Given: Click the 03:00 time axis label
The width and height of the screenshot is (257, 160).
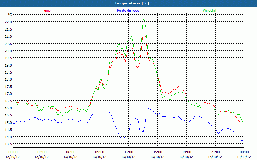Looking at the screenshot, I should pyautogui.click(x=42, y=152).
